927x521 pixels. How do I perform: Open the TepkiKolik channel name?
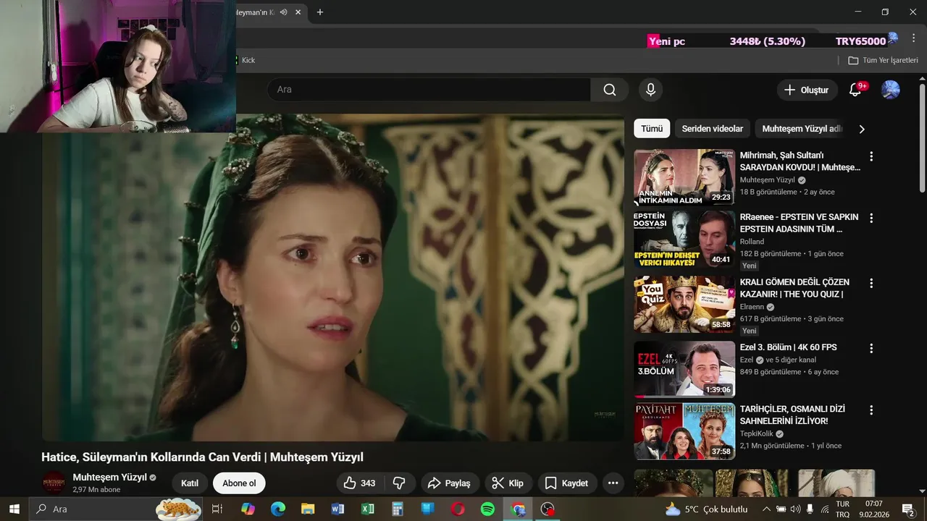pos(757,433)
